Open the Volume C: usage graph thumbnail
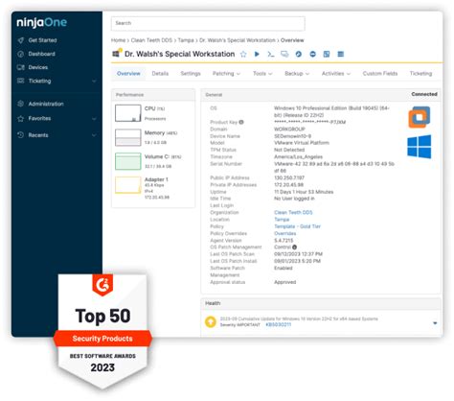Viewport: 454px width, 401px height. pos(127,161)
